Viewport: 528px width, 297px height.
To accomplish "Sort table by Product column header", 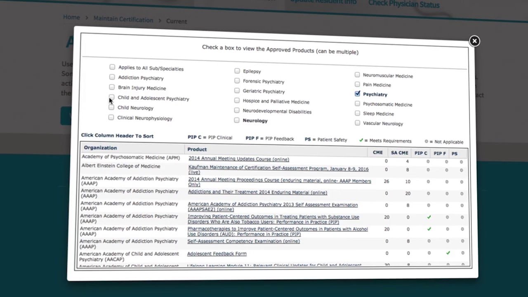I will (x=197, y=149).
